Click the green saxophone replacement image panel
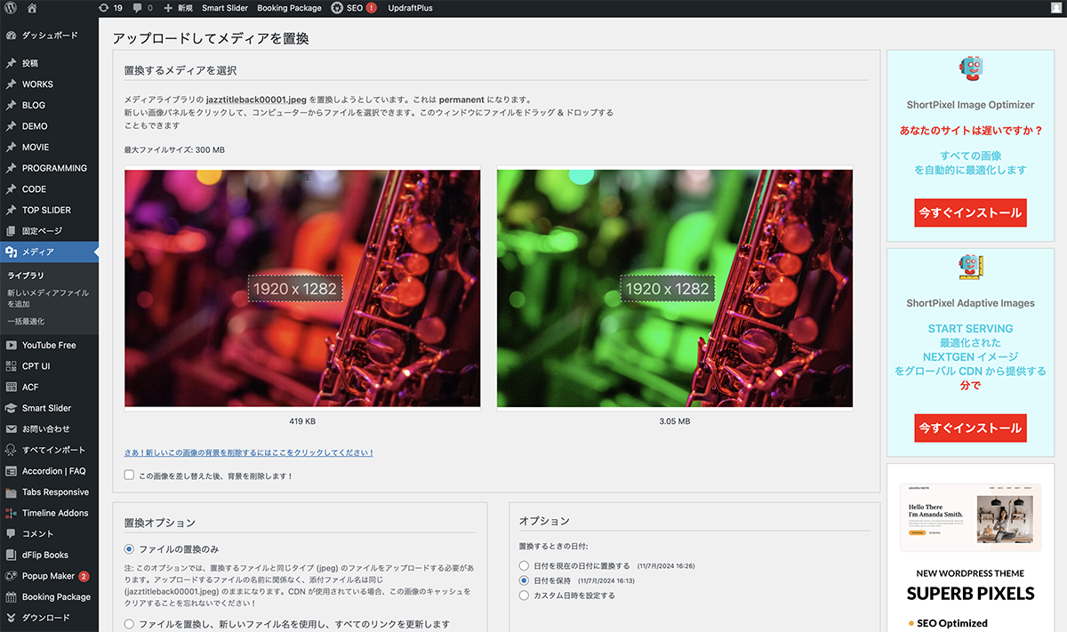The image size is (1067, 632). 674,289
